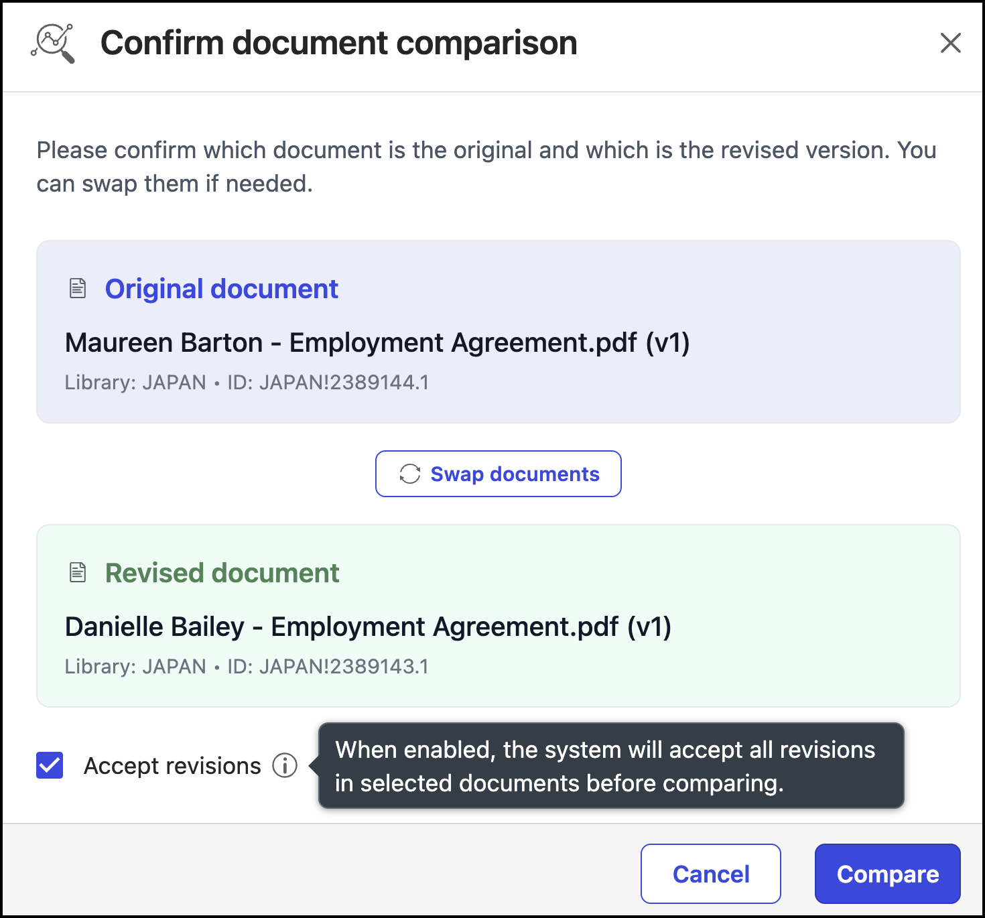This screenshot has width=985, height=918.
Task: Click the Original document file icon
Action: click(78, 289)
